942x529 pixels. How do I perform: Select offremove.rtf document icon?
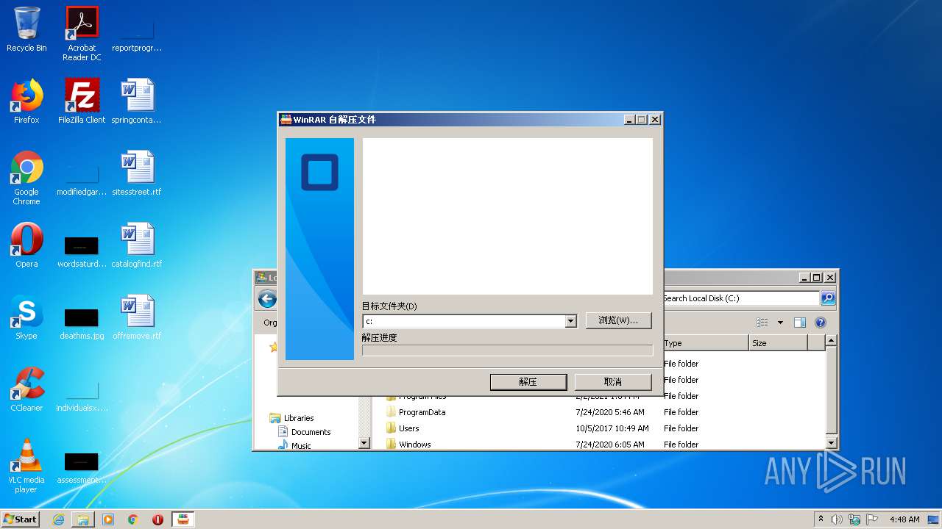(137, 317)
